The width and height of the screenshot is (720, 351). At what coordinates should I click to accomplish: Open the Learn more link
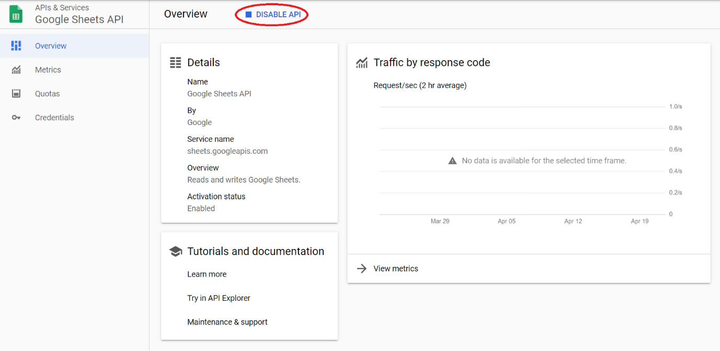point(207,274)
